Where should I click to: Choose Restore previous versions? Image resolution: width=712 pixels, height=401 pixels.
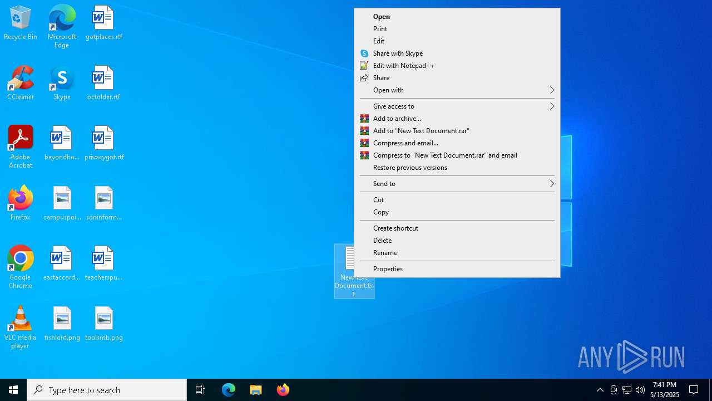[457, 168]
